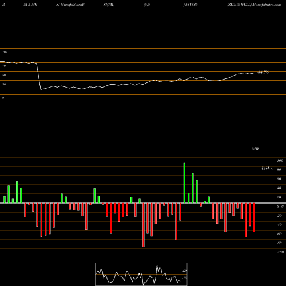The height and width of the screenshot is (286, 286).
Task: Open the mini oscillator chart thumbnail
Action: 141,274
